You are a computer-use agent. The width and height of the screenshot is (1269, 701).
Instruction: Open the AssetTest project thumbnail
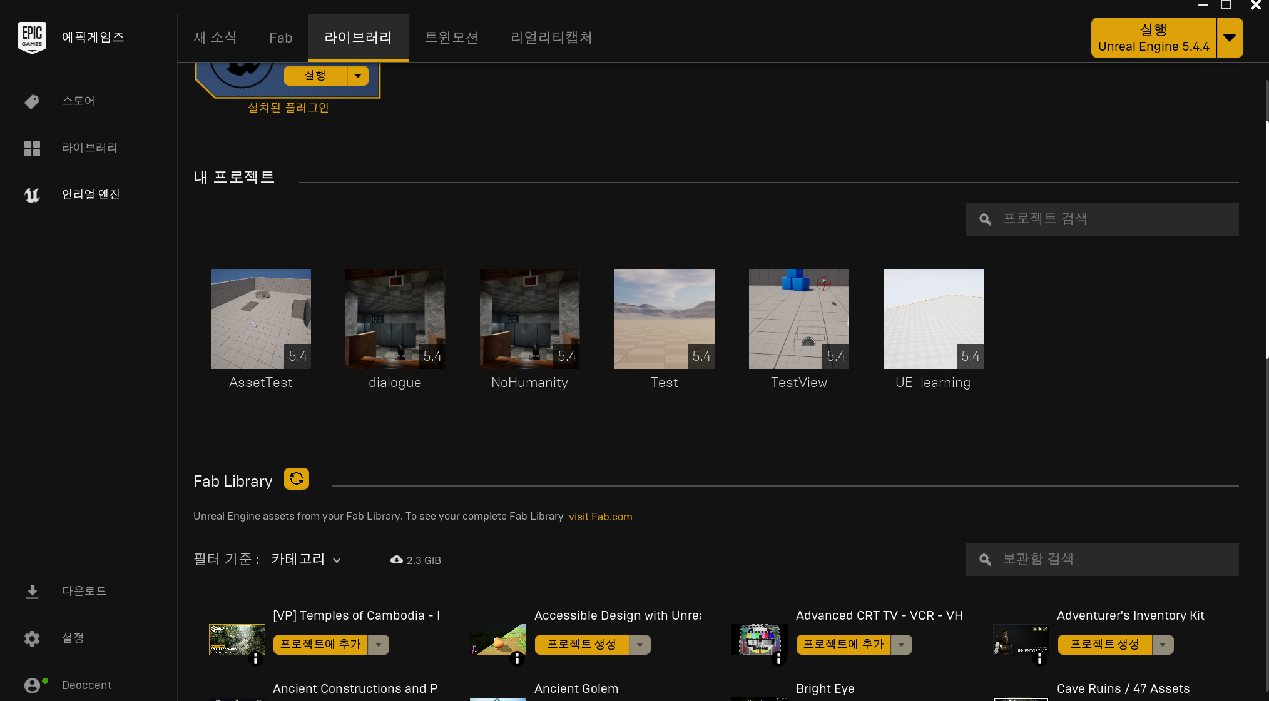tap(261, 319)
